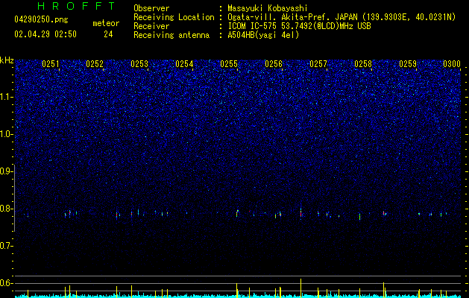Click the Receiving antenna label
This screenshot has width=469, height=298.
tap(171, 35)
